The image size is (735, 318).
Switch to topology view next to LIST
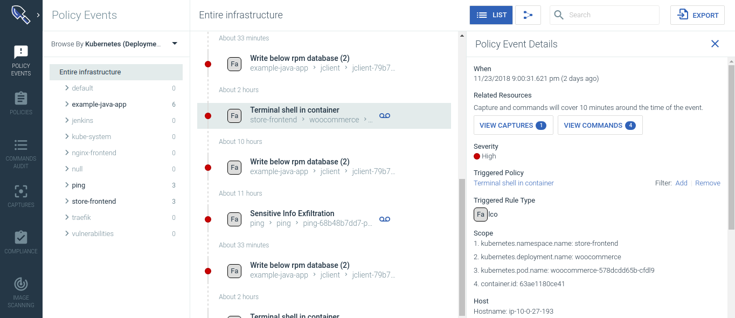click(x=528, y=15)
